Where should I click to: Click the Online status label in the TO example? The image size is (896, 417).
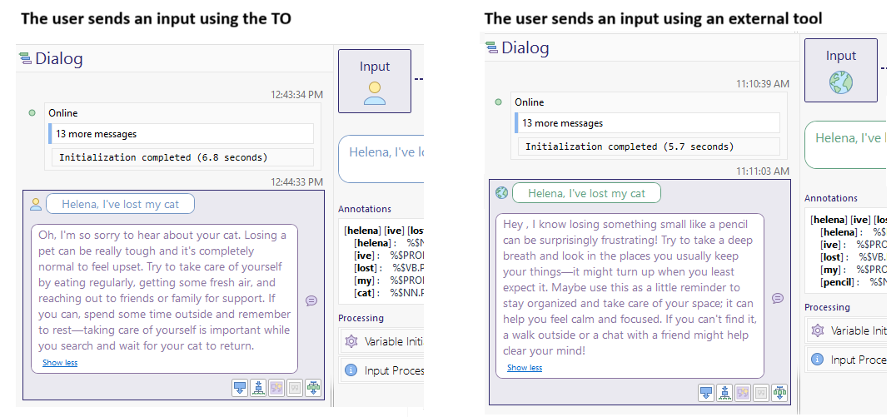point(62,113)
